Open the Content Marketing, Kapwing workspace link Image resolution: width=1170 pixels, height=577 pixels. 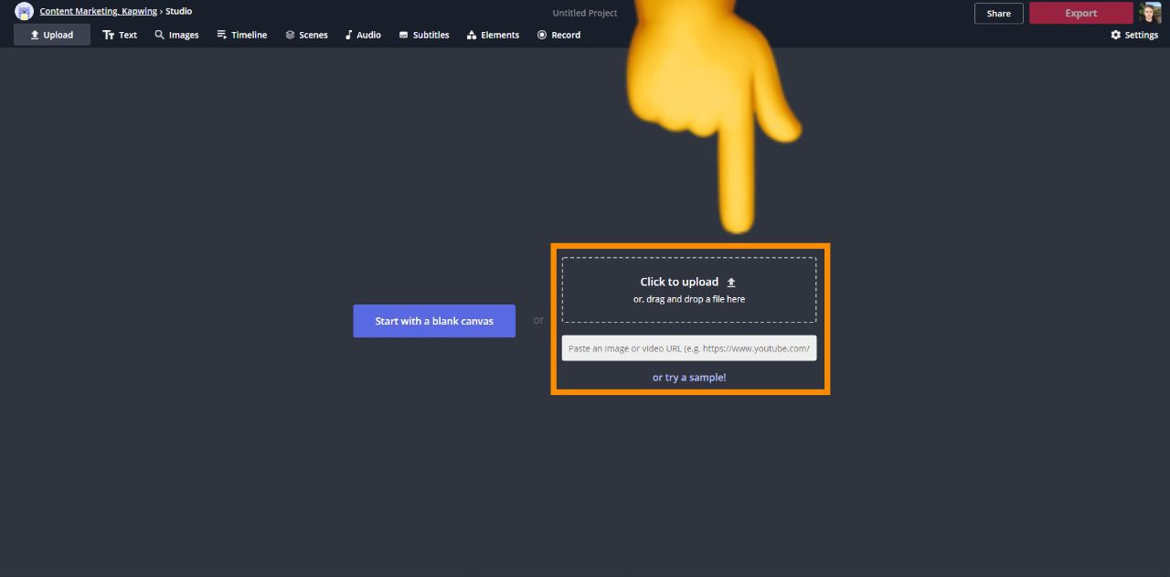tap(98, 11)
